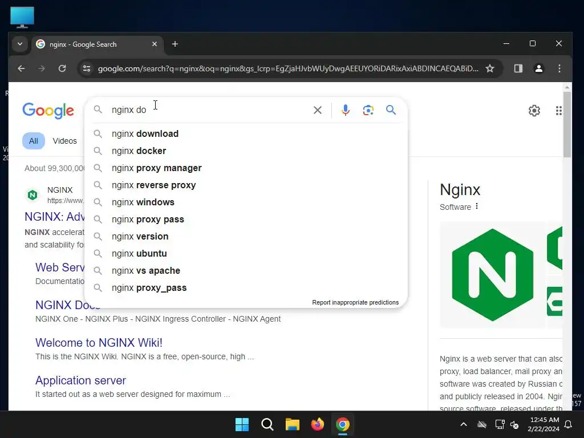Select 'nginx ubuntu' suggestion
This screenshot has width=584, height=438.
click(x=246, y=254)
